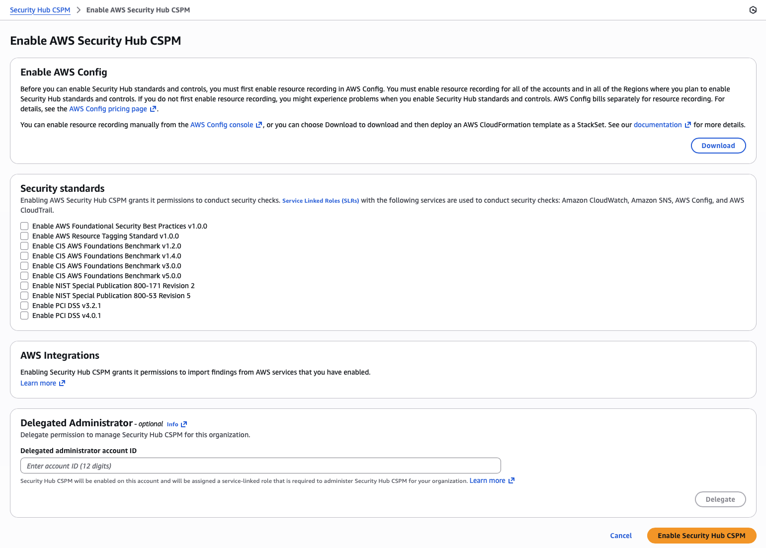Screen dimensions: 766x548
Task: Select NIST Special Publication 800-53 Revision 5
Action: (x=24, y=296)
